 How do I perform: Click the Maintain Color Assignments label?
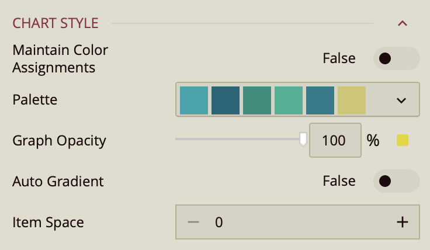tap(60, 58)
